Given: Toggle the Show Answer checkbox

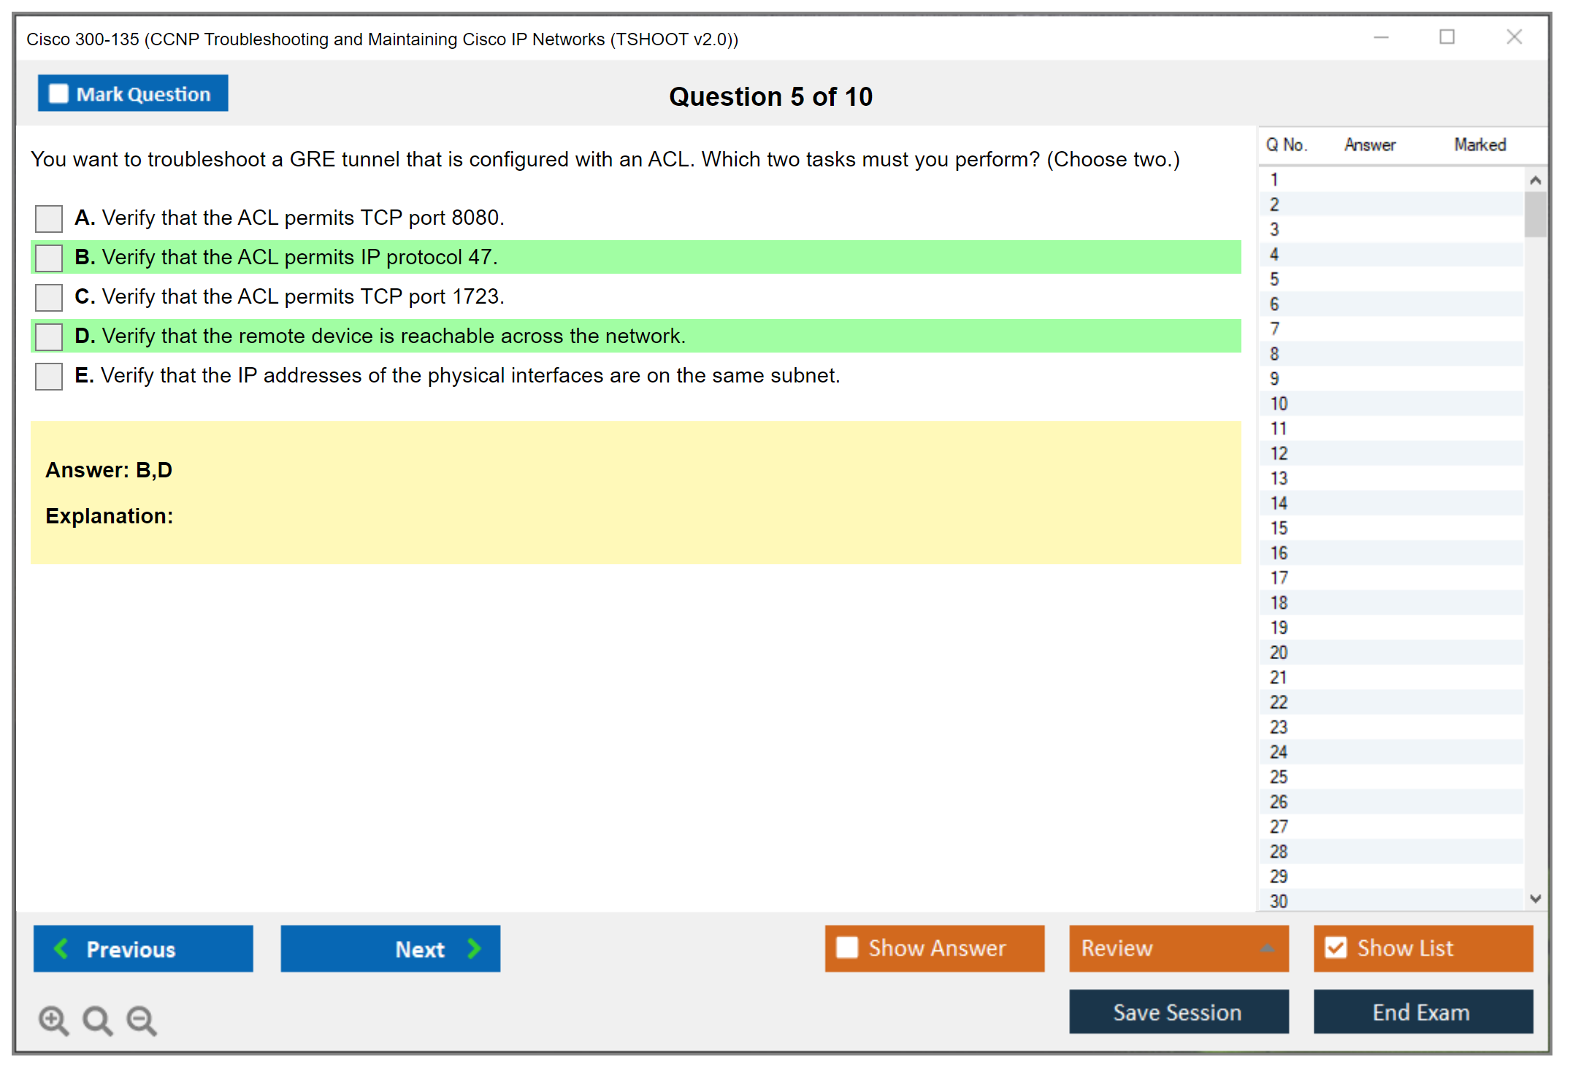Looking at the screenshot, I should tap(847, 947).
